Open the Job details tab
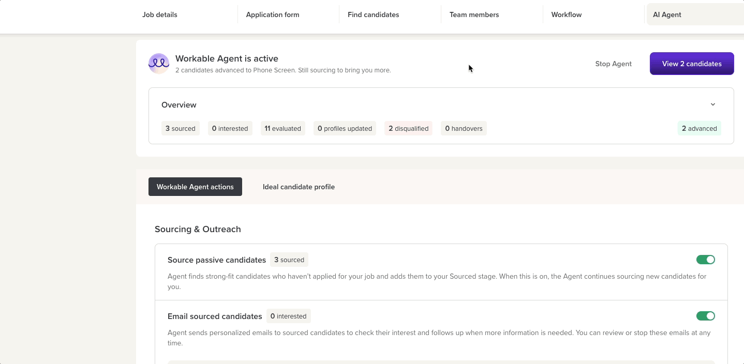 tap(160, 14)
